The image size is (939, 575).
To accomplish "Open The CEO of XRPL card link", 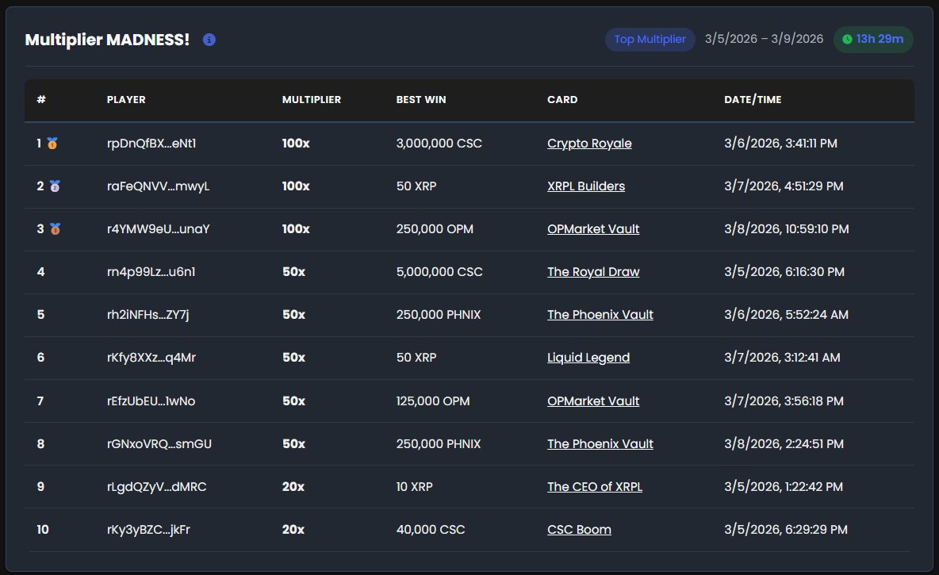I will [x=595, y=486].
